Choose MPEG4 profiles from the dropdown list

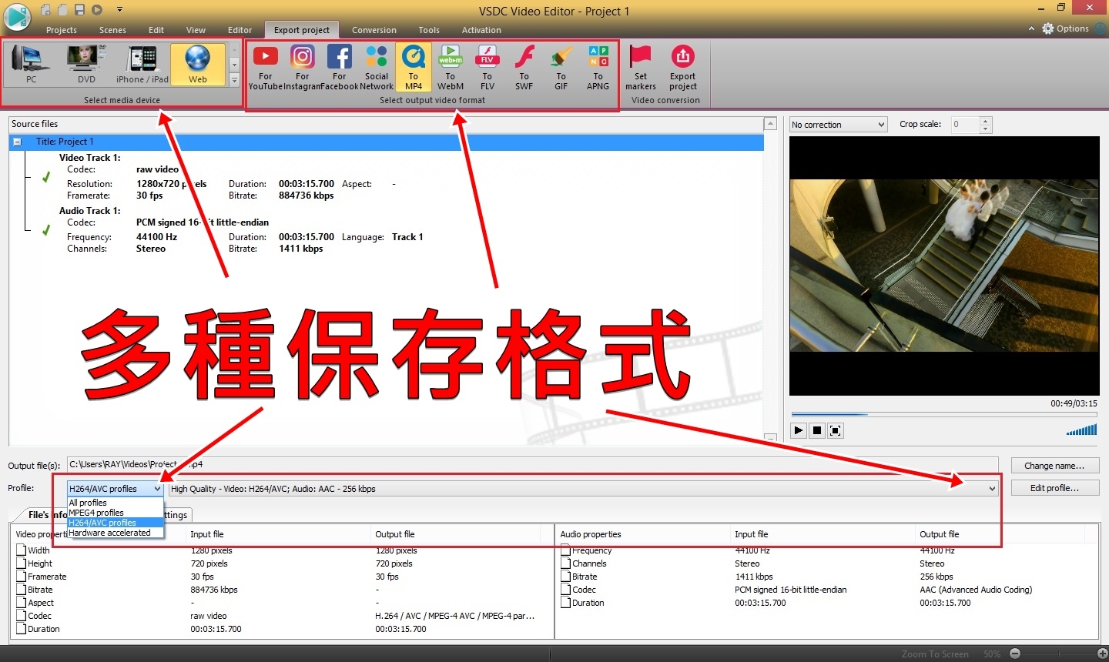tap(116, 513)
